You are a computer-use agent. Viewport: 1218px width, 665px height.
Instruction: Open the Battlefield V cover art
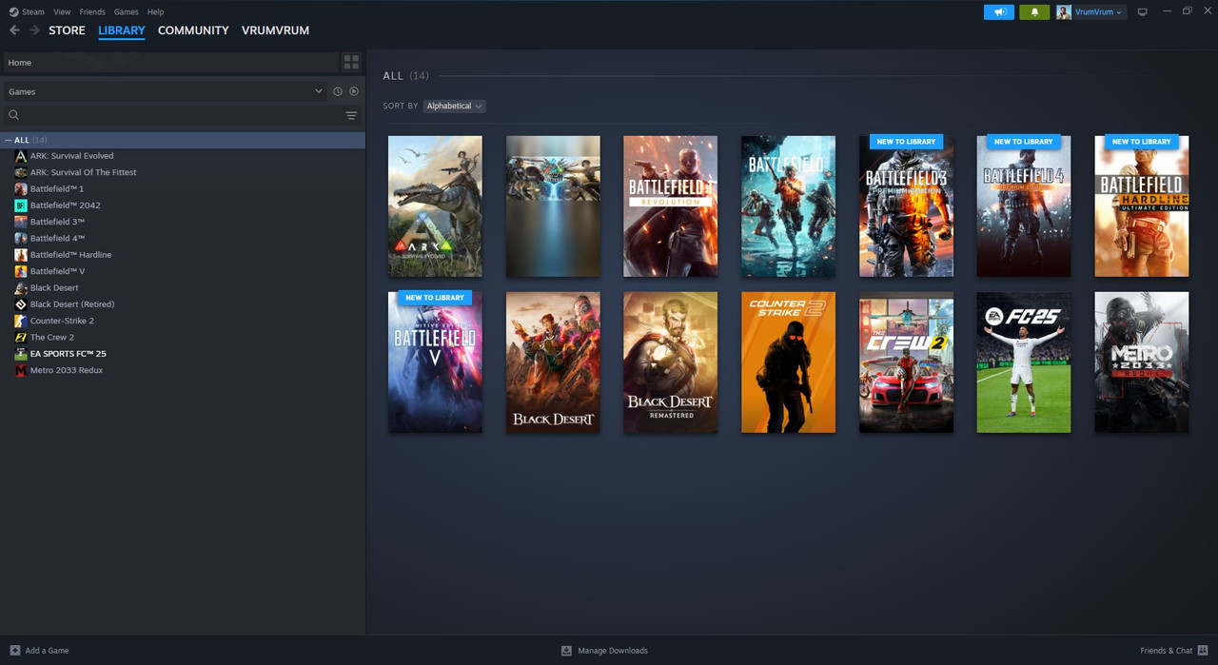pyautogui.click(x=435, y=362)
